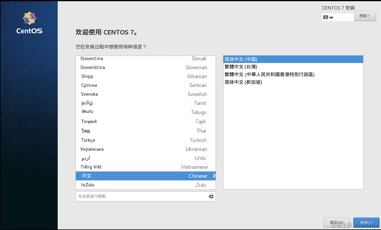
Task: Select Shqip Albanian language
Action: [x=146, y=76]
